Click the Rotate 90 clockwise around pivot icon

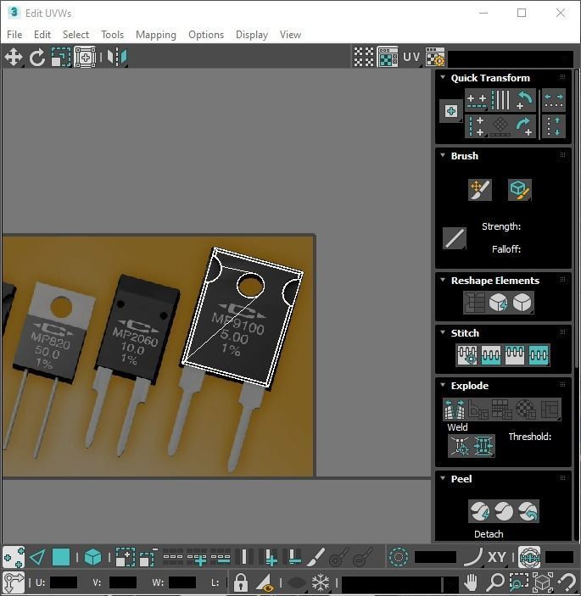click(x=524, y=126)
